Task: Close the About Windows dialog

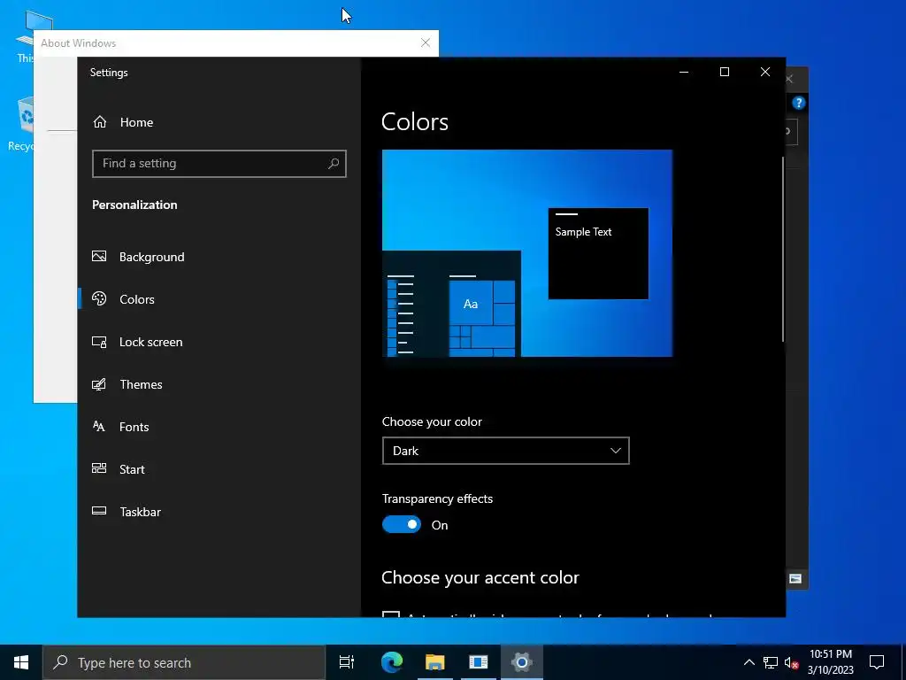Action: 426,42
